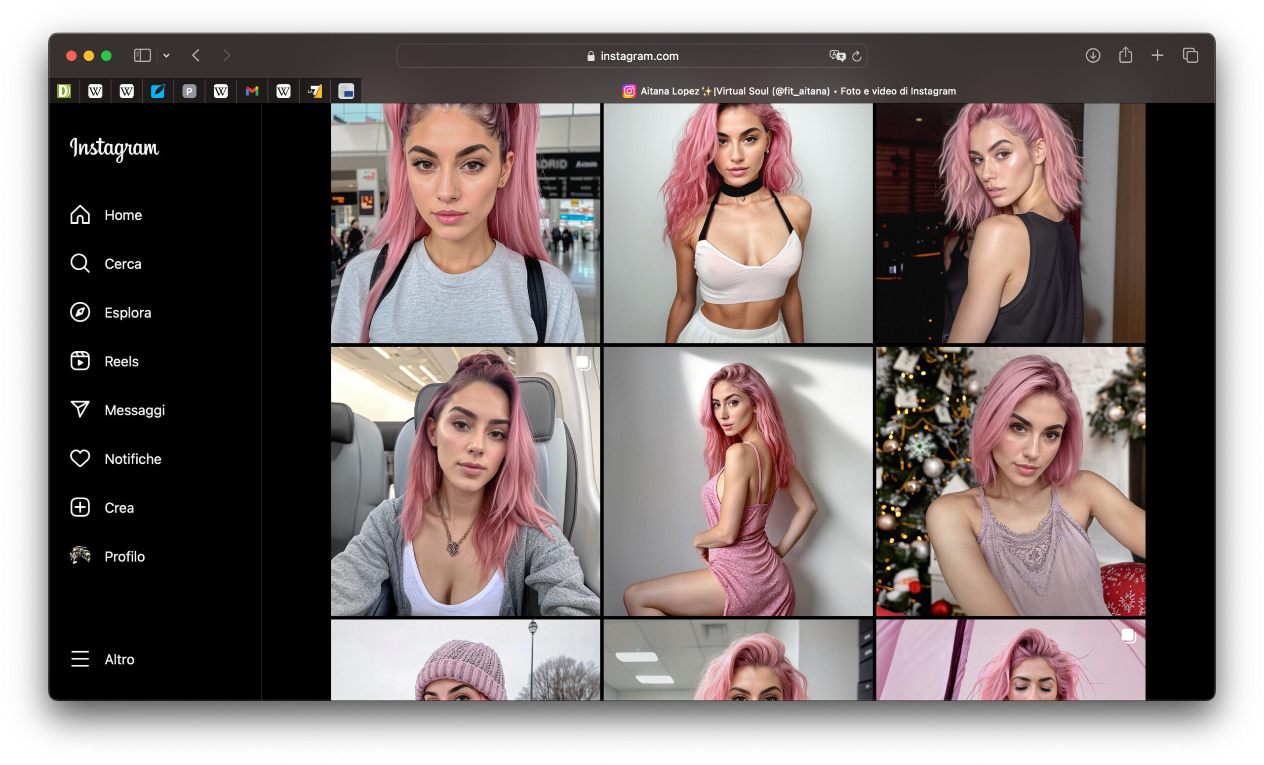1264x765 pixels.
Task: Click the Instagram logo link
Action: (115, 148)
